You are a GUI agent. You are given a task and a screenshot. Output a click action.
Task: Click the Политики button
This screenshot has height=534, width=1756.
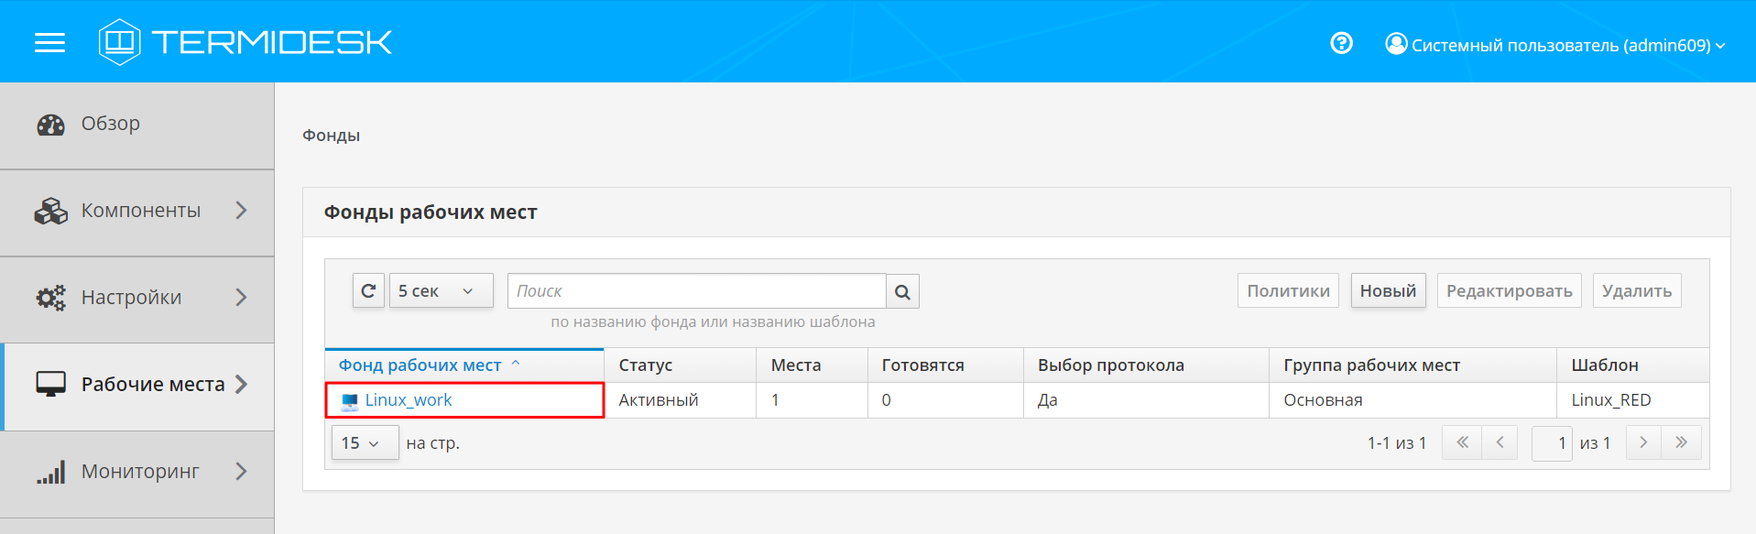1287,291
